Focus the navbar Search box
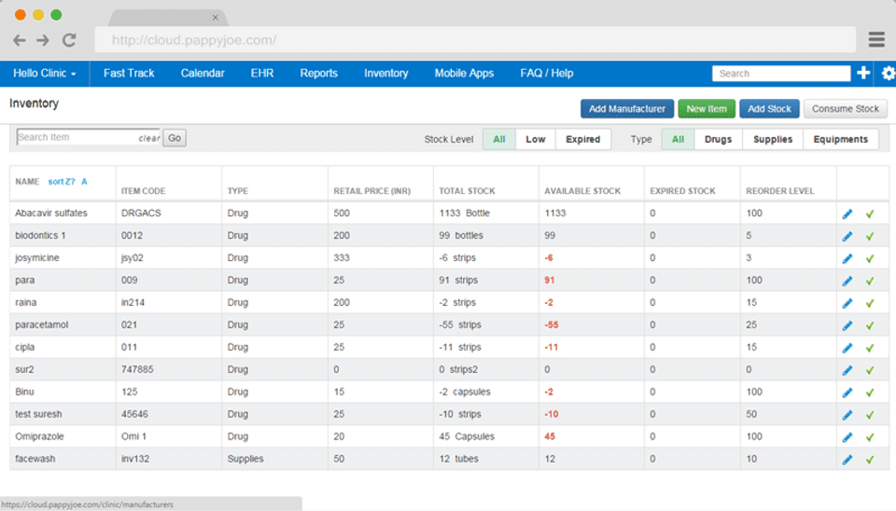This screenshot has height=511, width=896. coord(781,73)
